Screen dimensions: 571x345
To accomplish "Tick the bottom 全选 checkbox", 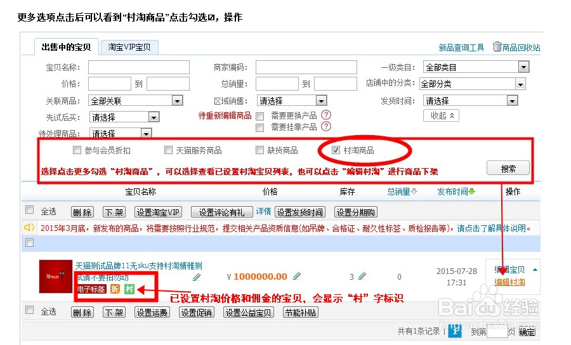I will (x=29, y=310).
